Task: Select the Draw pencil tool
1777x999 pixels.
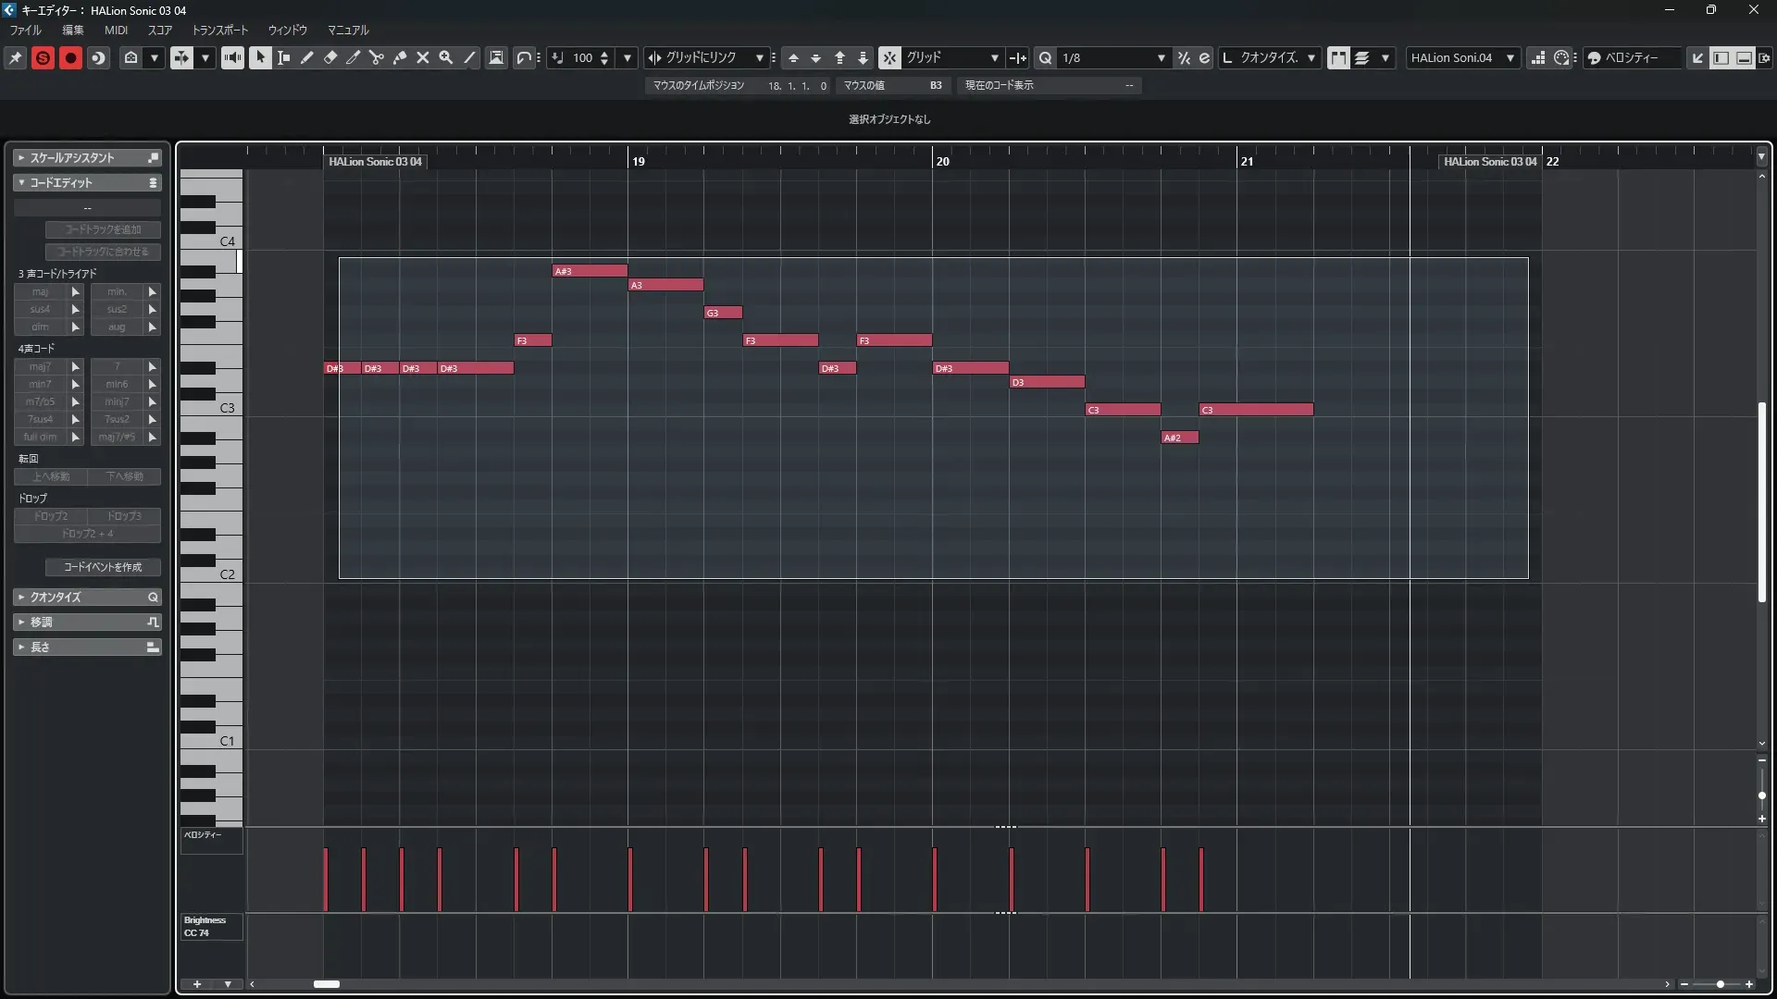Action: coord(307,57)
